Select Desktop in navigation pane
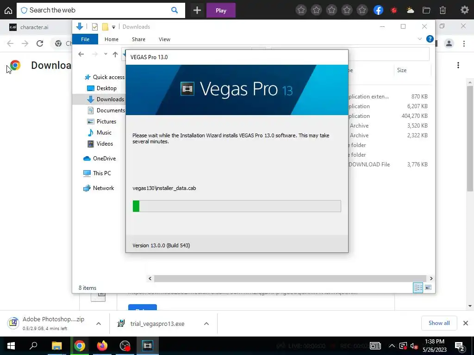The width and height of the screenshot is (474, 355). coord(101,88)
